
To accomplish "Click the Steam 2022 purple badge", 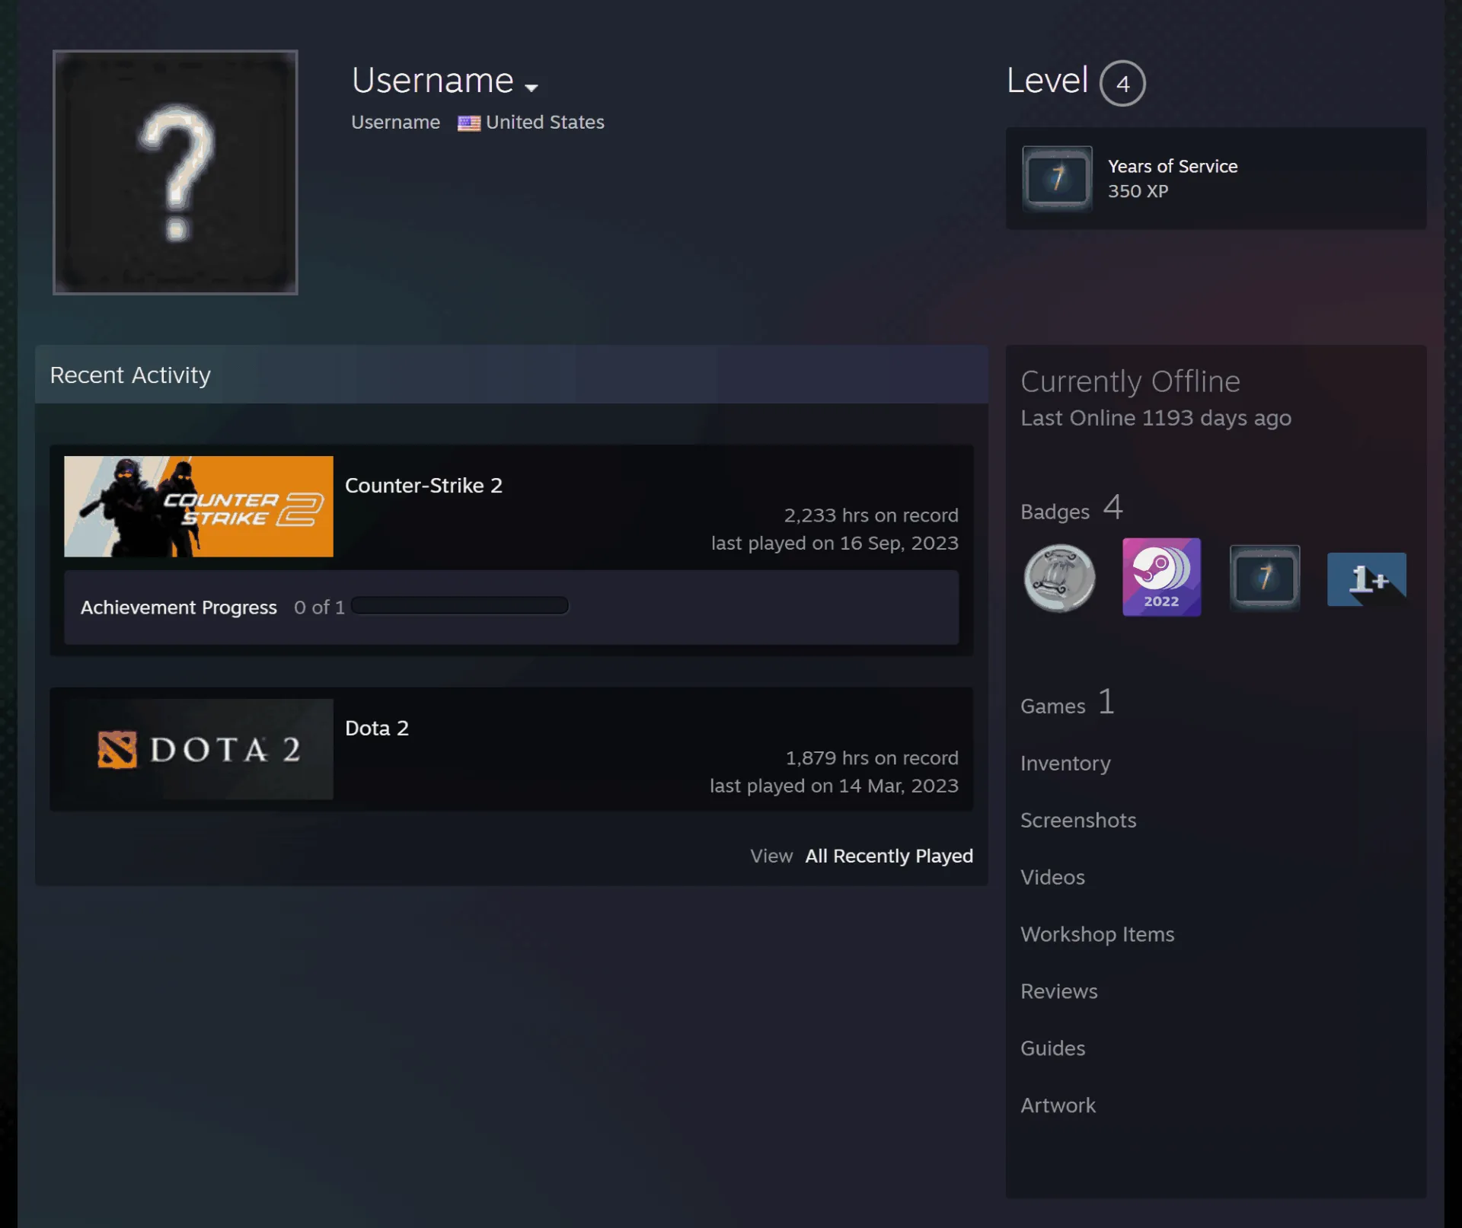I will point(1161,577).
